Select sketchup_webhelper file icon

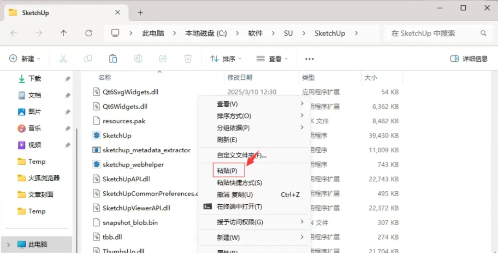[96, 165]
